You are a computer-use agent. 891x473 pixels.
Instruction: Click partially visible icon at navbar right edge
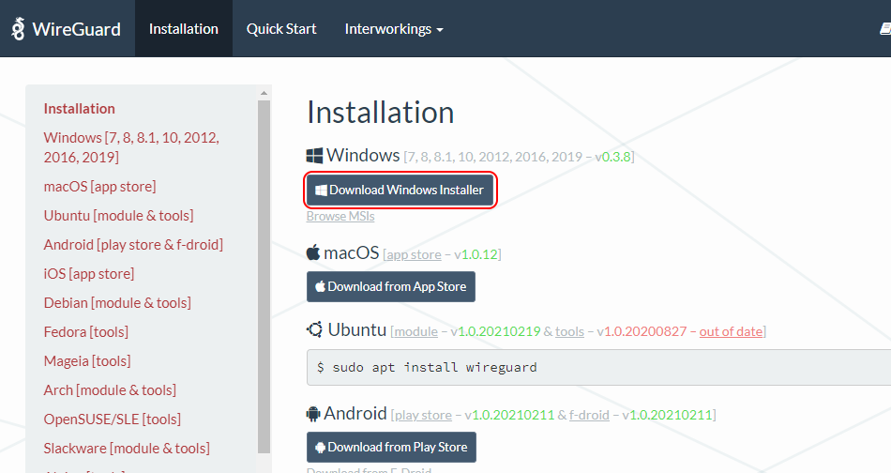pos(883,29)
